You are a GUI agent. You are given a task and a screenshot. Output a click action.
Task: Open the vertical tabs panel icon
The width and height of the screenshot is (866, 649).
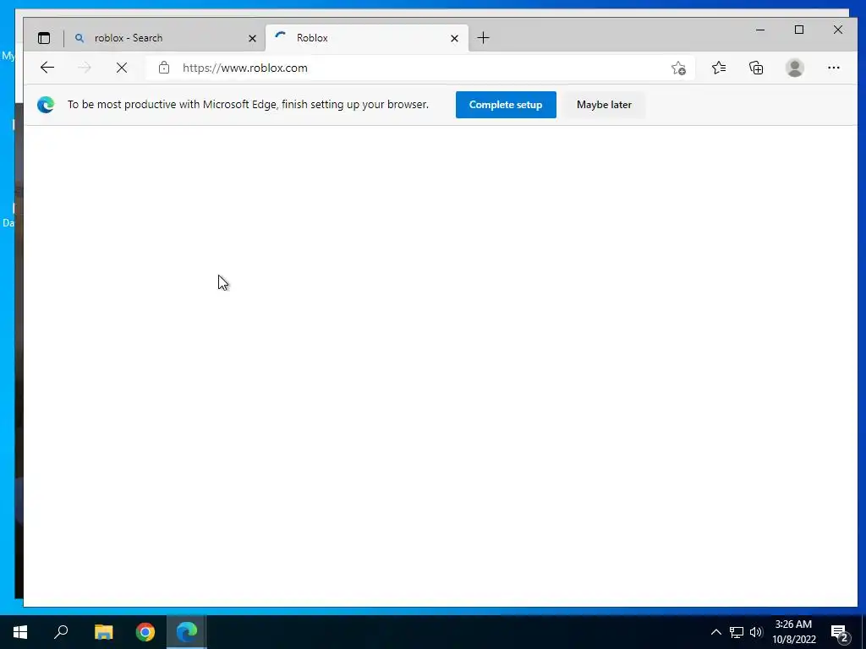[x=44, y=38]
